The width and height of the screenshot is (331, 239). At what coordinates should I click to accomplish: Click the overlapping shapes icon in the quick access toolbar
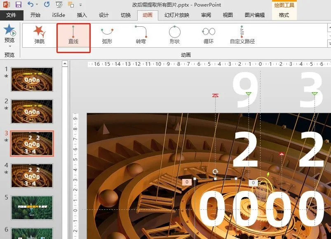pyautogui.click(x=71, y=5)
